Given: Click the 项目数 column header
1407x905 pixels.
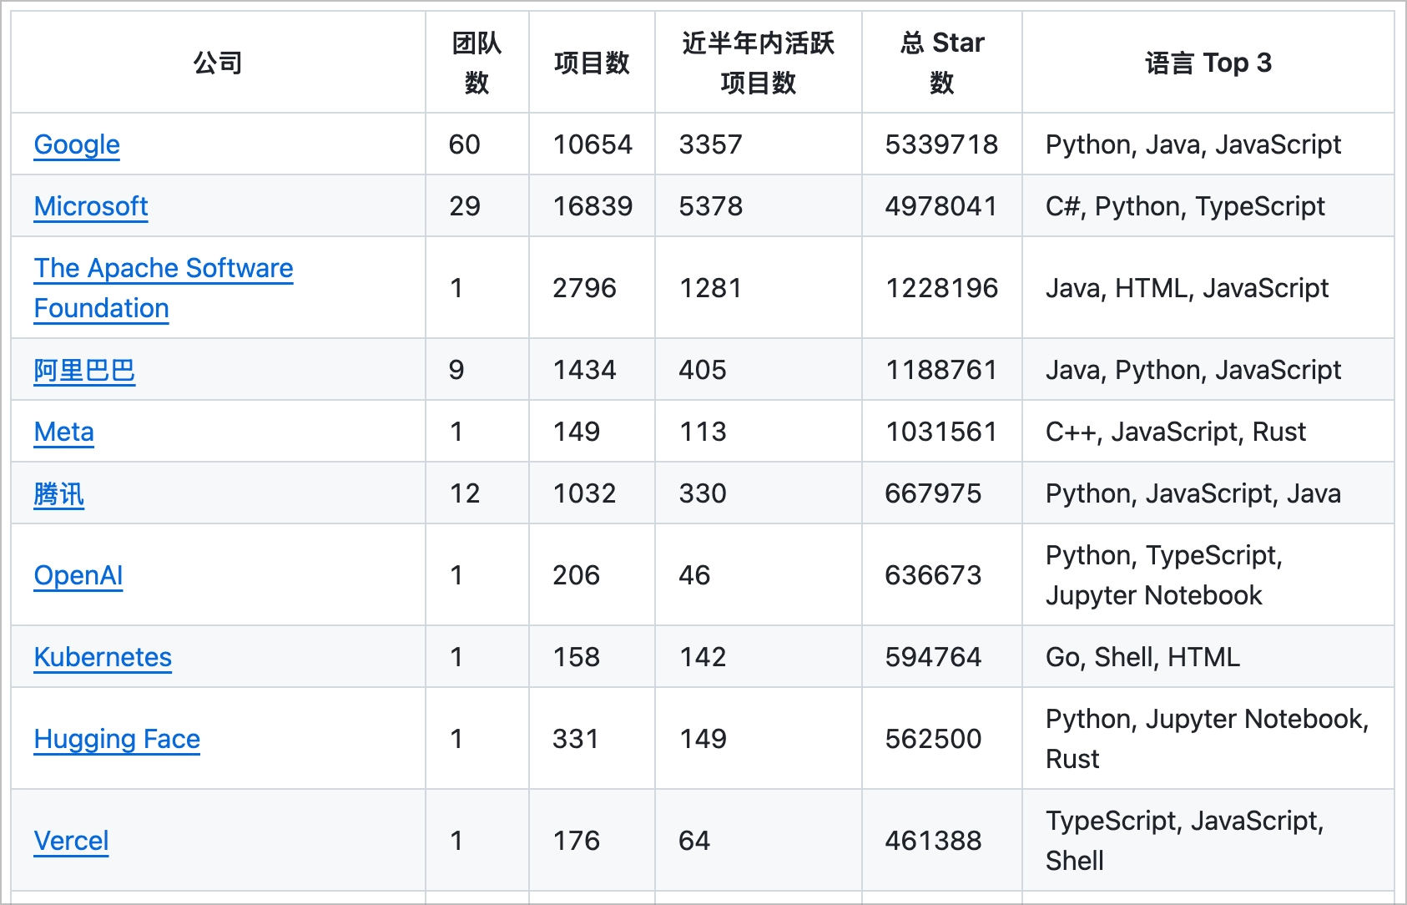Looking at the screenshot, I should pyautogui.click(x=592, y=63).
